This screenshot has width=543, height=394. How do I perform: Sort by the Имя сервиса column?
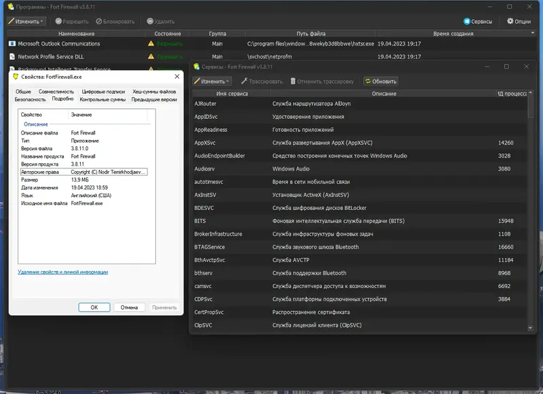click(x=231, y=94)
